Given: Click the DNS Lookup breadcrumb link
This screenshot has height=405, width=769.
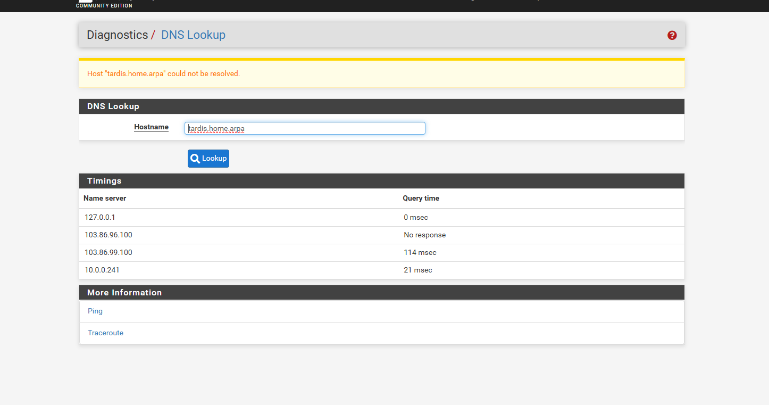Looking at the screenshot, I should coord(193,35).
